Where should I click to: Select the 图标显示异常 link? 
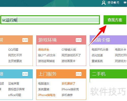16,89
